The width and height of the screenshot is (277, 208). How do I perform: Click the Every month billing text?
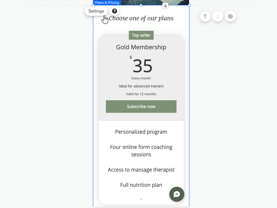tap(141, 78)
